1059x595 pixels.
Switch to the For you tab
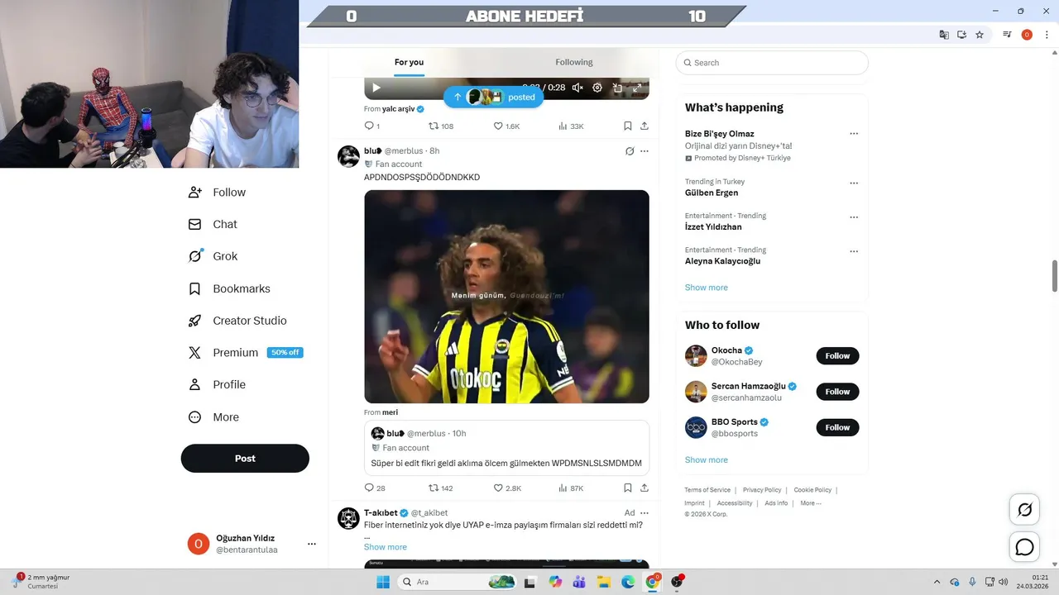tap(409, 63)
